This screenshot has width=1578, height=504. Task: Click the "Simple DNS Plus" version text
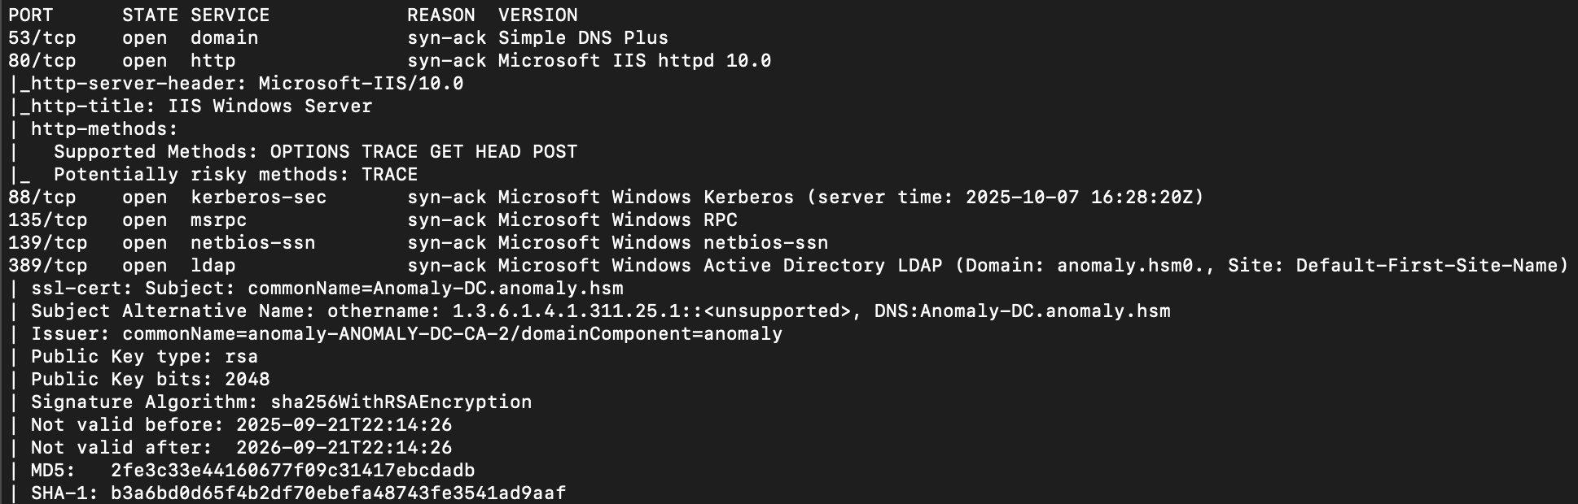point(583,38)
